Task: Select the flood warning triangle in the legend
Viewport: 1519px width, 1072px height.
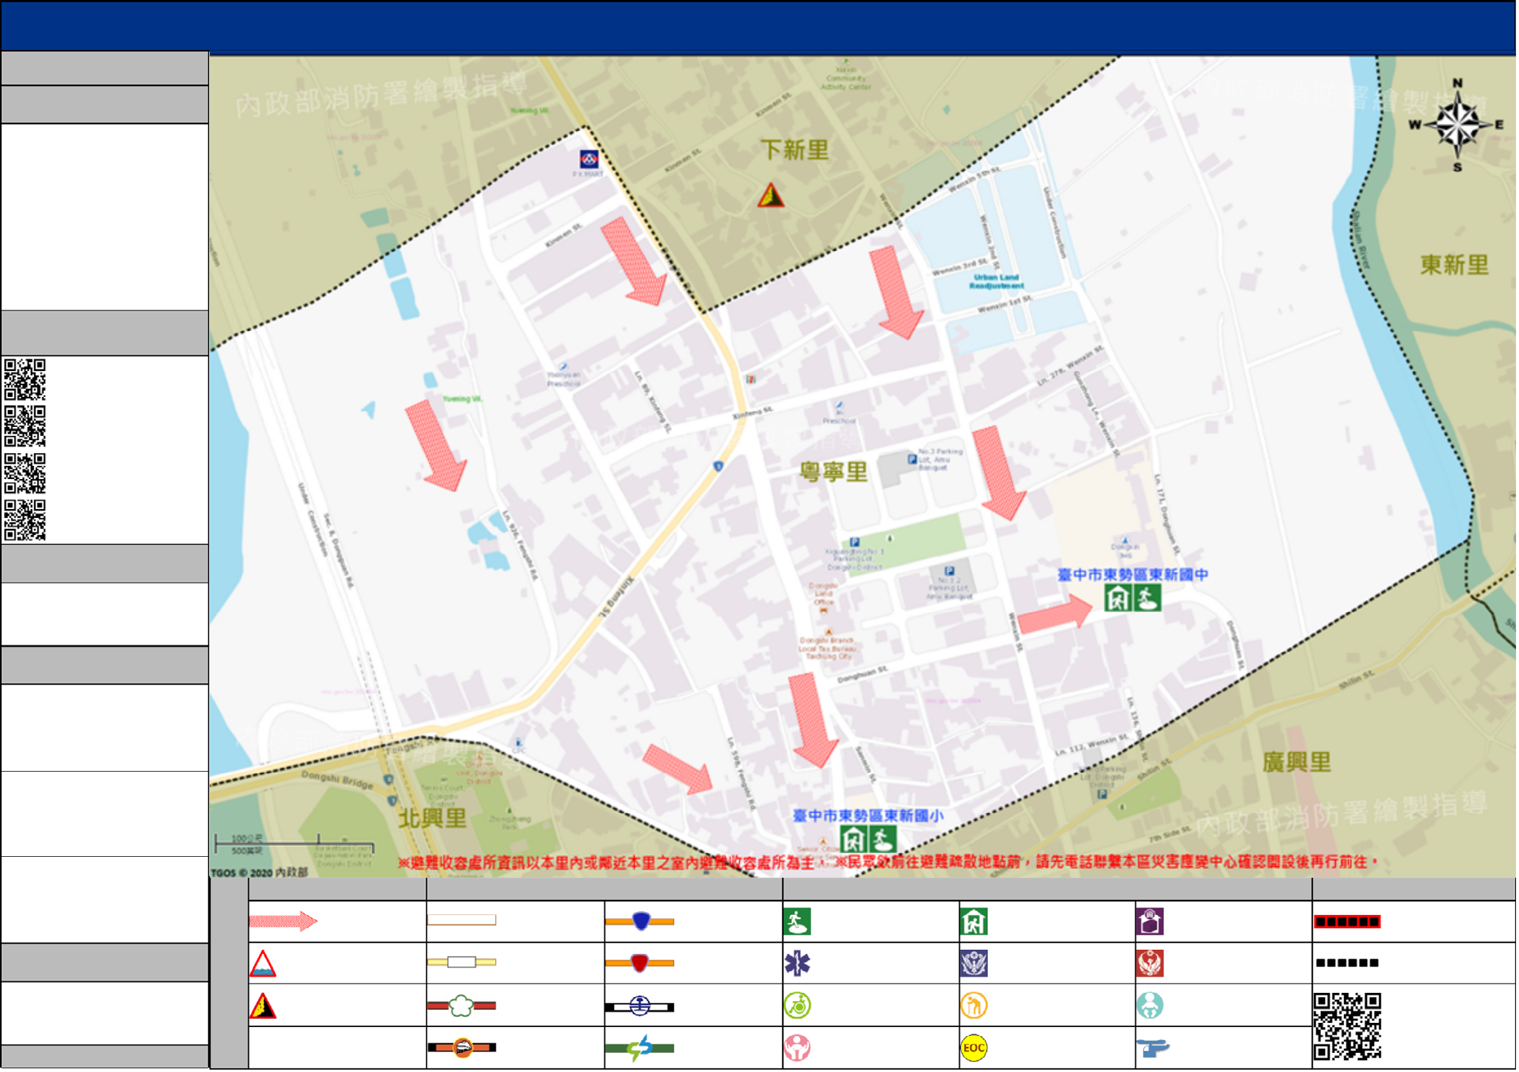Action: coord(263,965)
